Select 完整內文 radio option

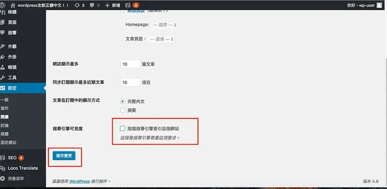click(x=122, y=102)
